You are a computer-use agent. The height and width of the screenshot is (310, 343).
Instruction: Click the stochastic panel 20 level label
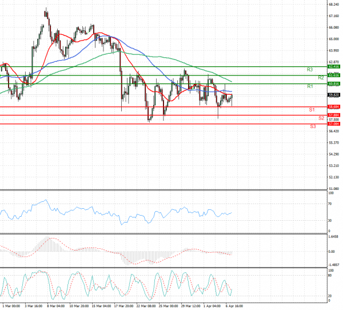(x=330, y=296)
